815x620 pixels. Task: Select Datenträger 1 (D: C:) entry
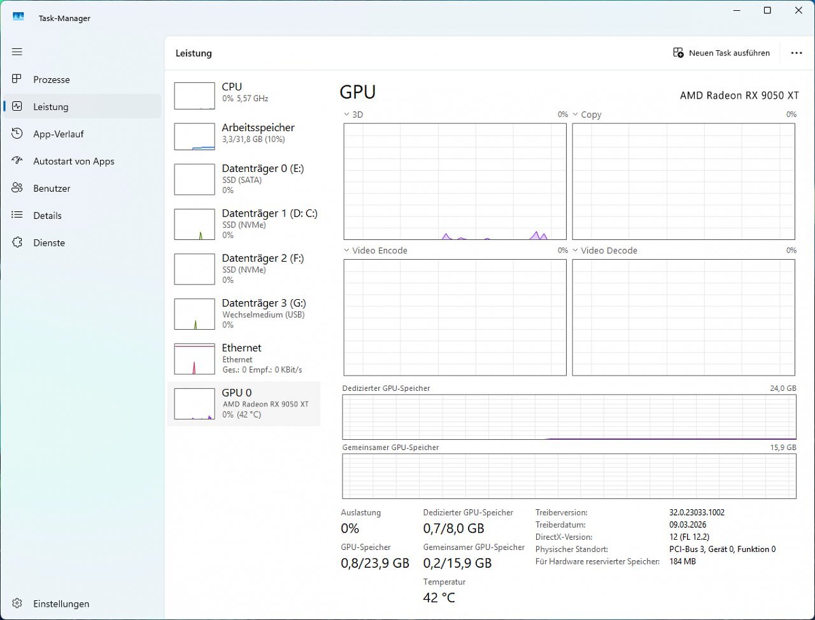click(244, 224)
